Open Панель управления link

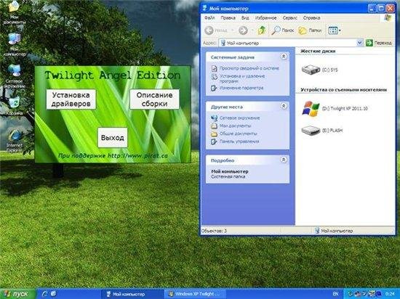click(239, 142)
